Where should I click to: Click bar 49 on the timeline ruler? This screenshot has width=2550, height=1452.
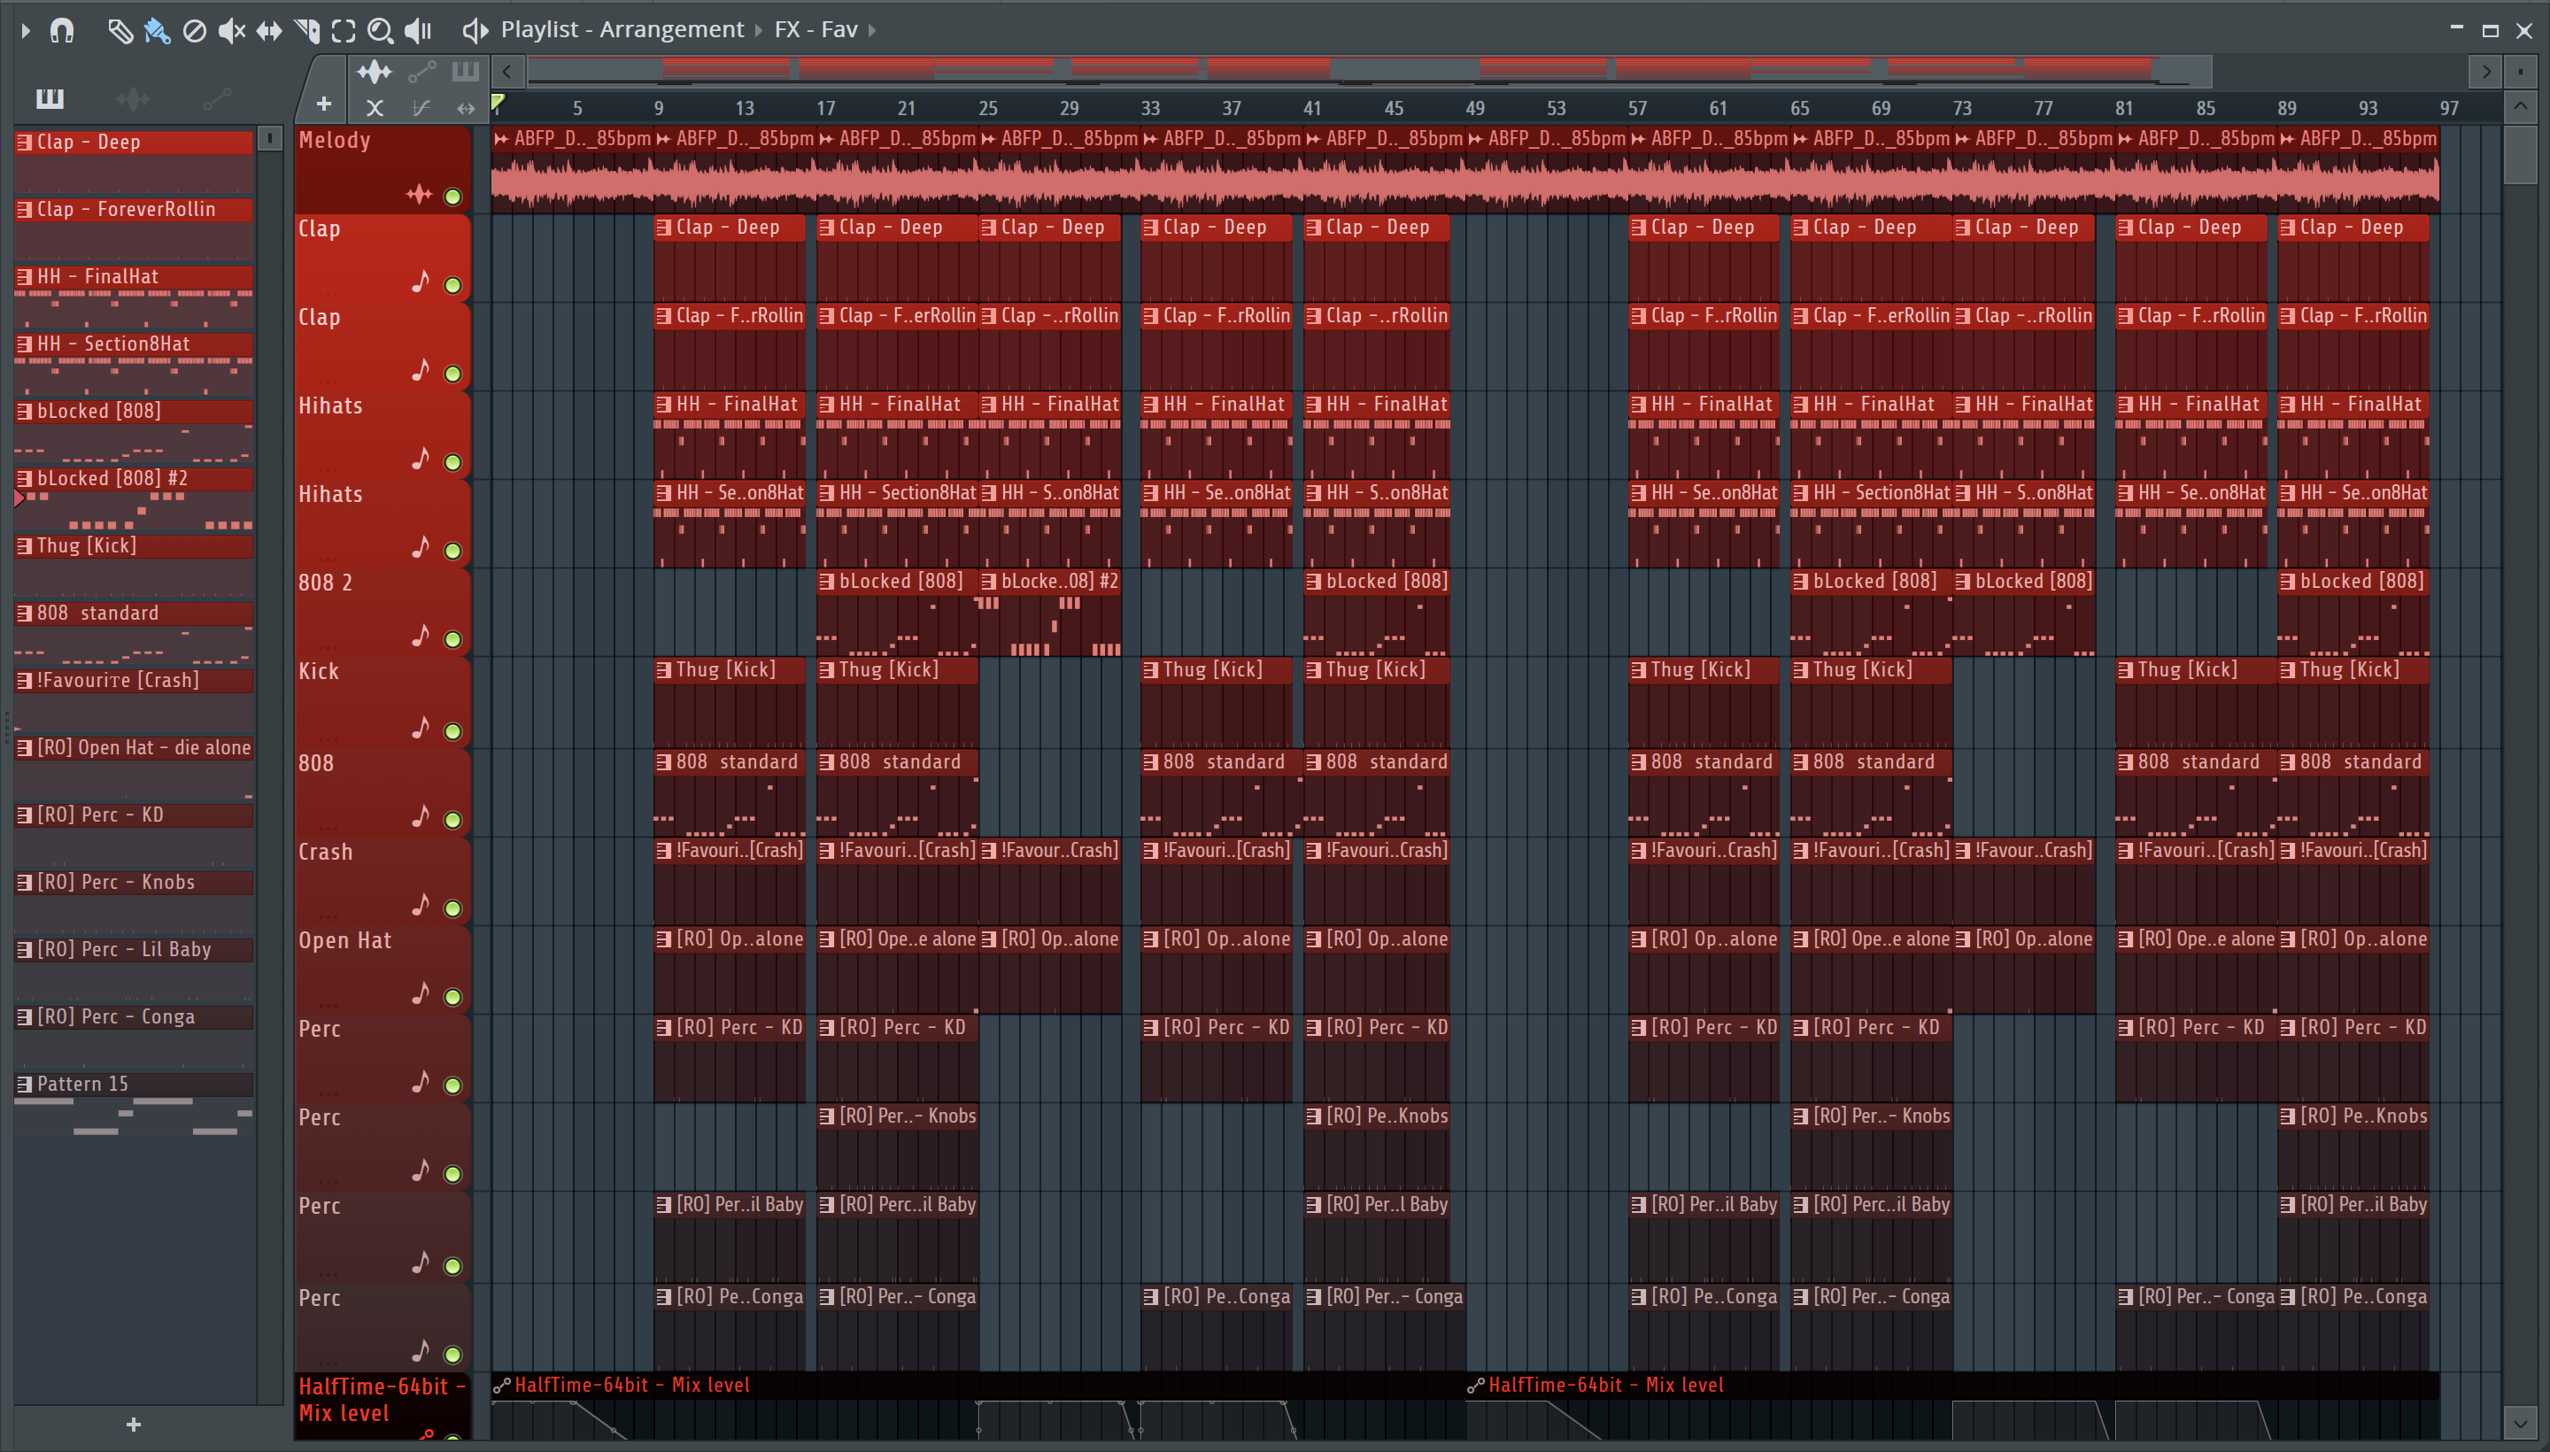(1475, 108)
